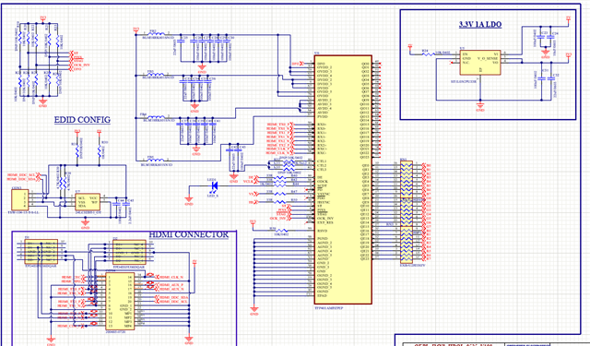Click the TFP401 receiver chip body
This screenshot has height=346, width=590.
click(343, 180)
